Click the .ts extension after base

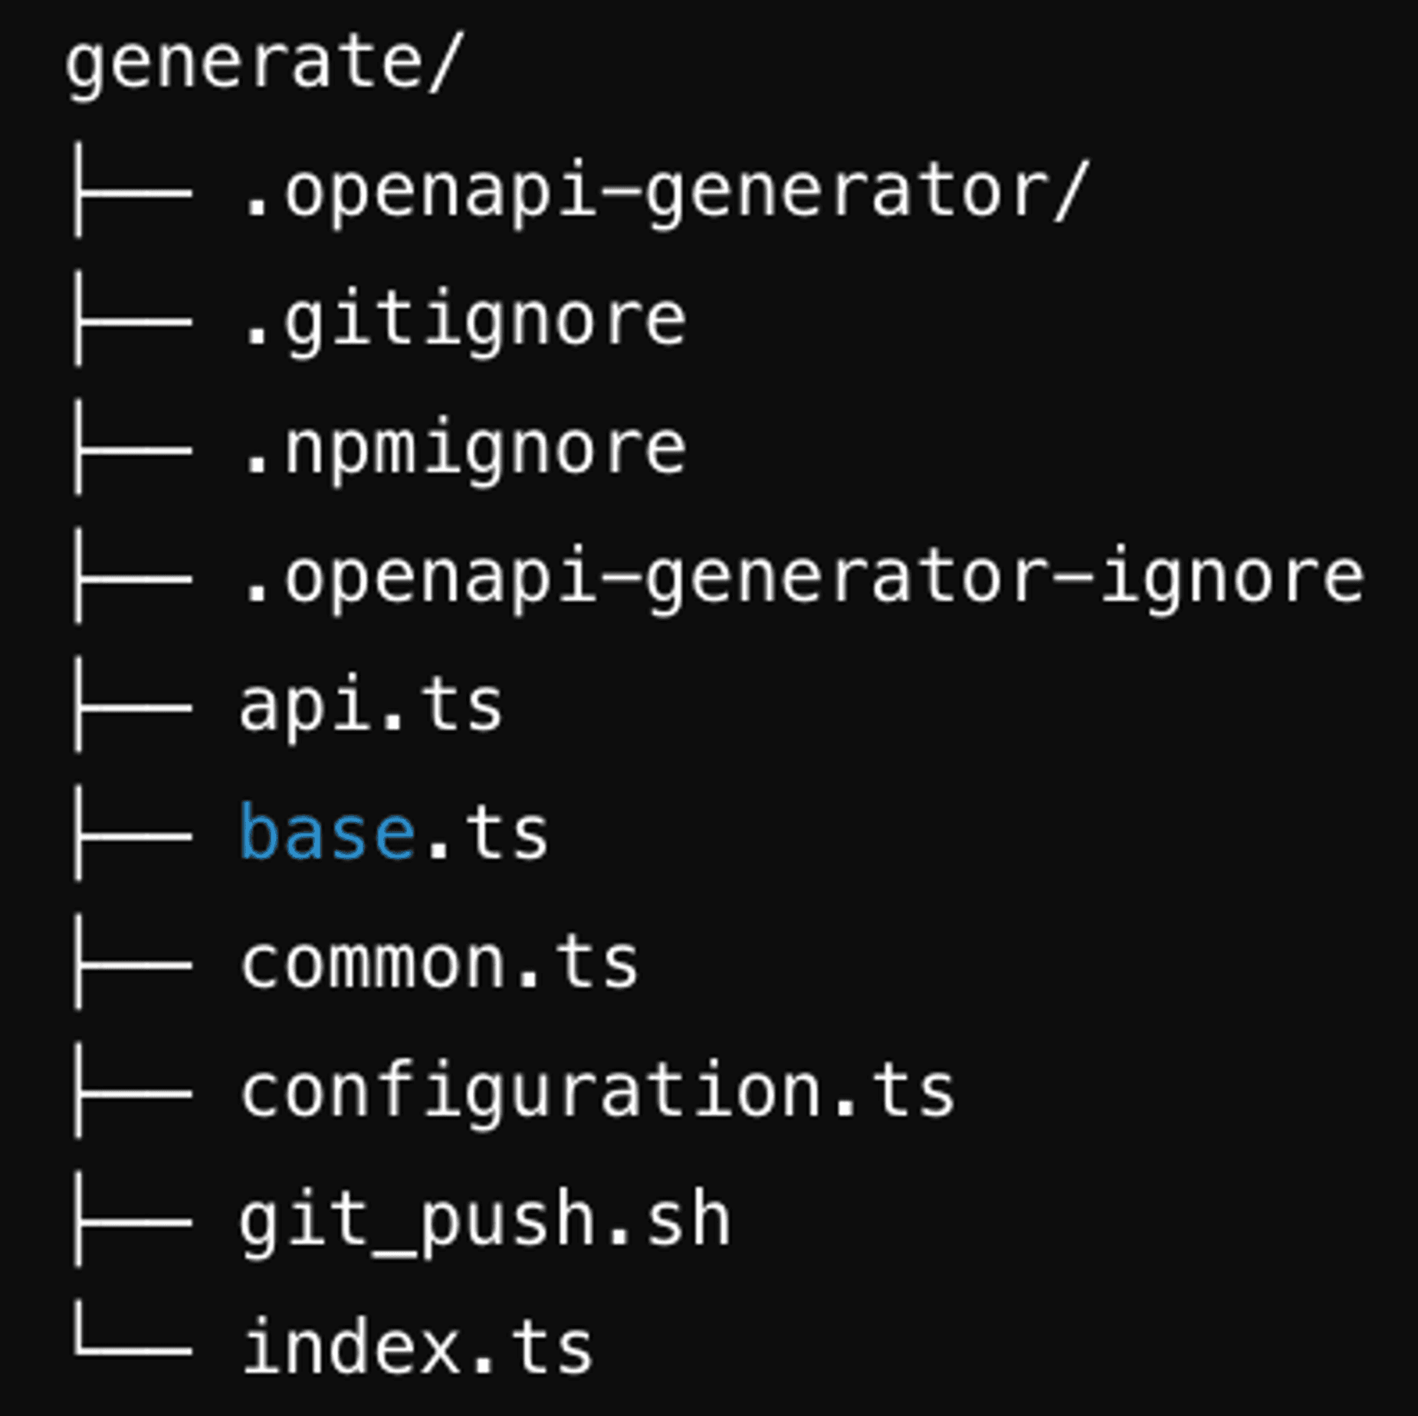pyautogui.click(x=486, y=834)
